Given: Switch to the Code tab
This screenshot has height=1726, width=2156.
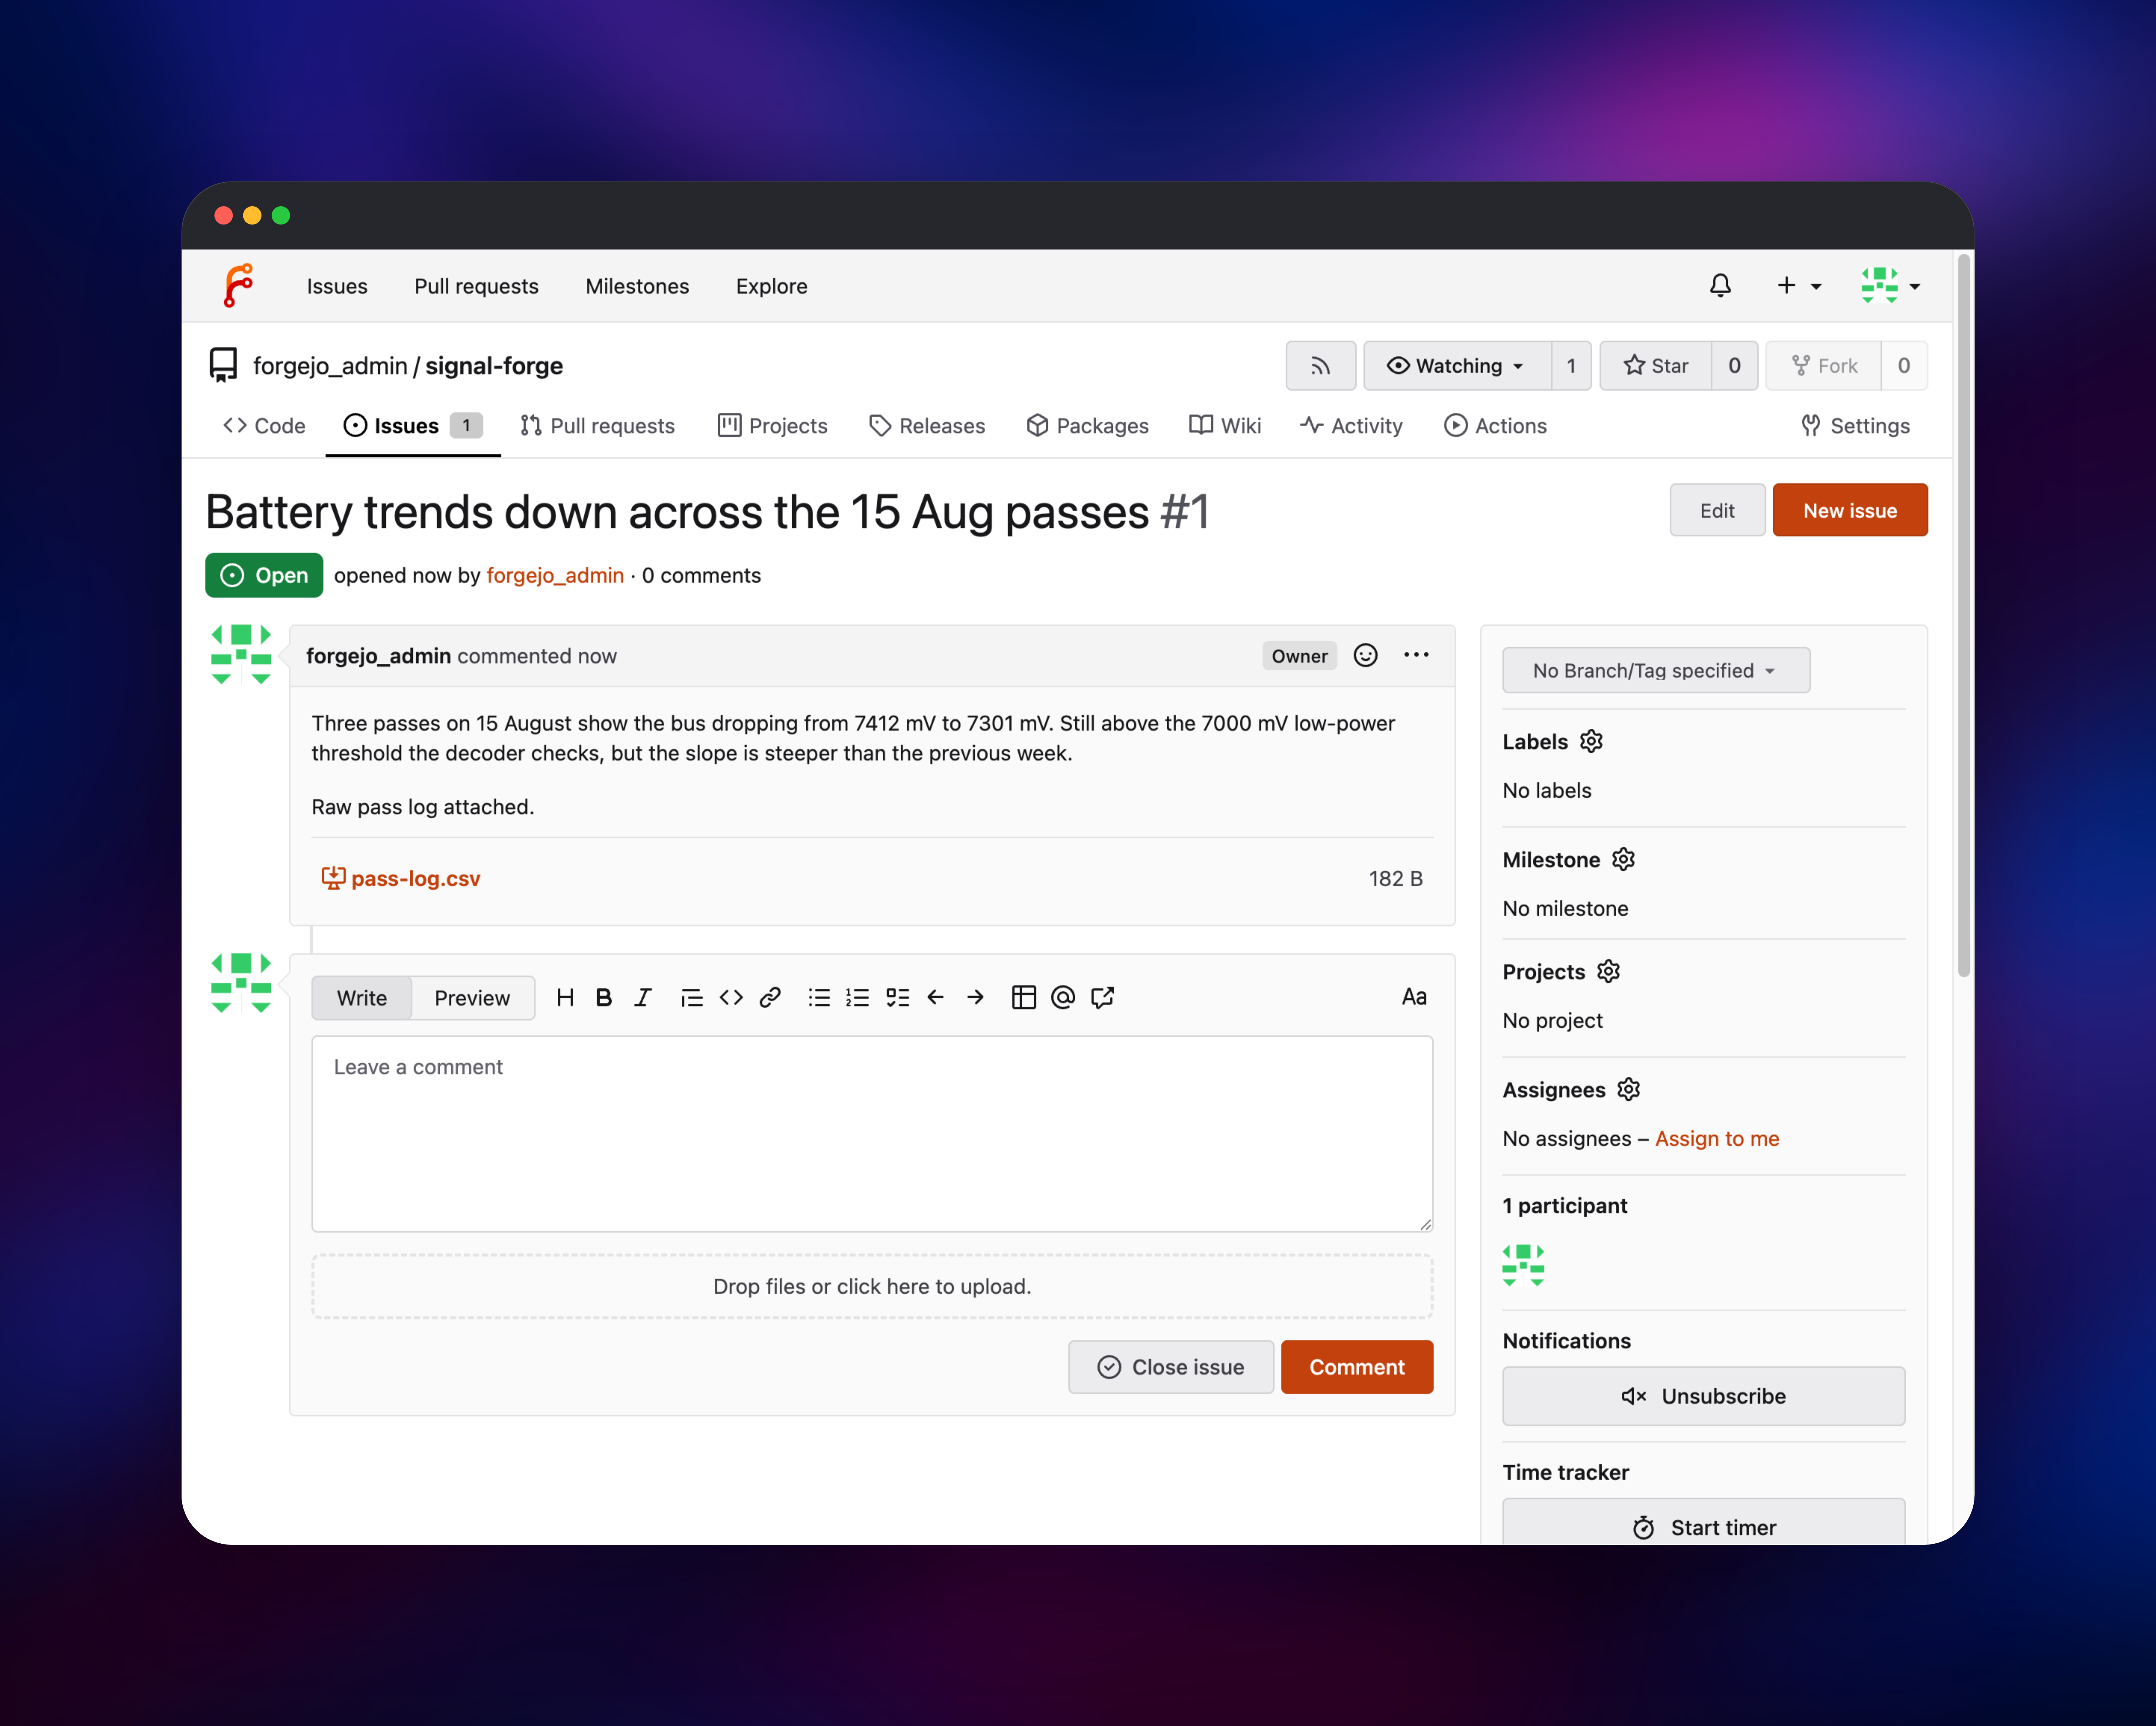Looking at the screenshot, I should (x=264, y=426).
